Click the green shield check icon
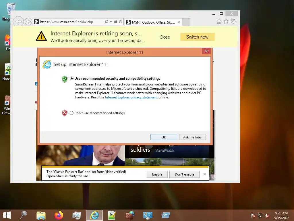This screenshot has width=294, height=221. 65,79
